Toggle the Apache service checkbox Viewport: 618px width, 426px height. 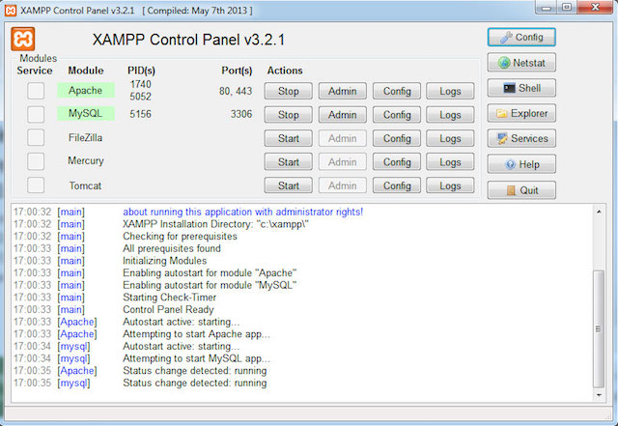tap(36, 91)
